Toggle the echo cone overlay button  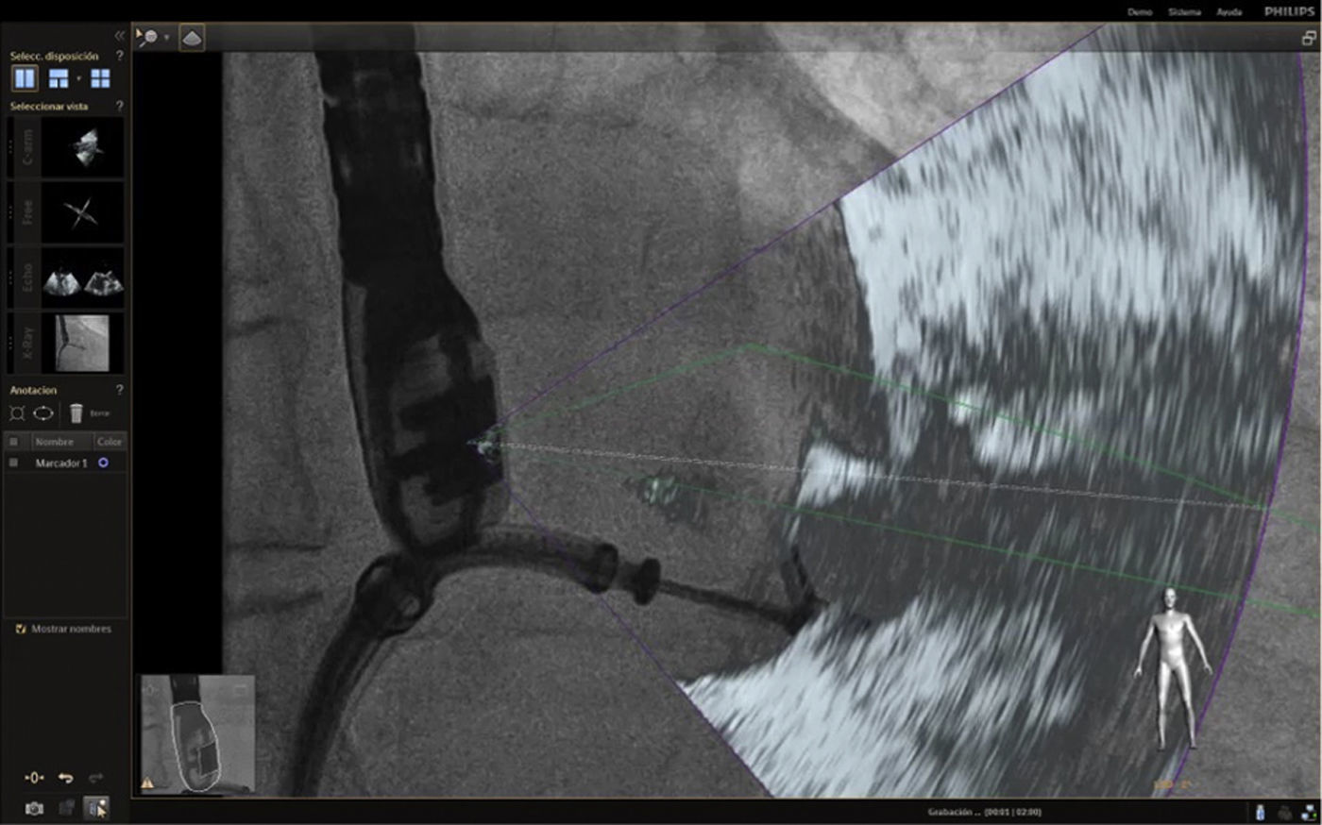point(192,38)
